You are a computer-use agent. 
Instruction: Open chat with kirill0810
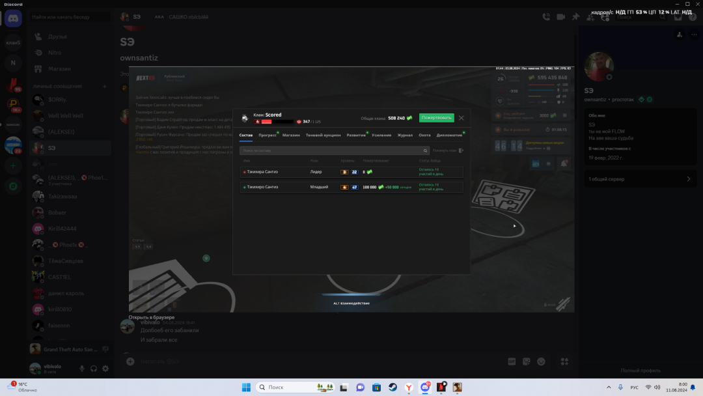click(x=70, y=309)
